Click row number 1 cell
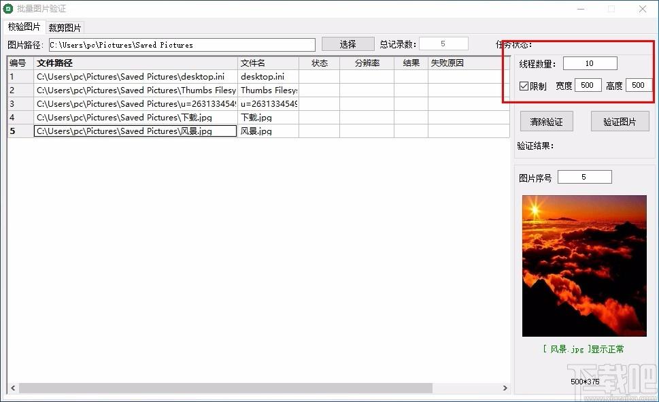Image resolution: width=659 pixels, height=402 pixels. pos(20,77)
